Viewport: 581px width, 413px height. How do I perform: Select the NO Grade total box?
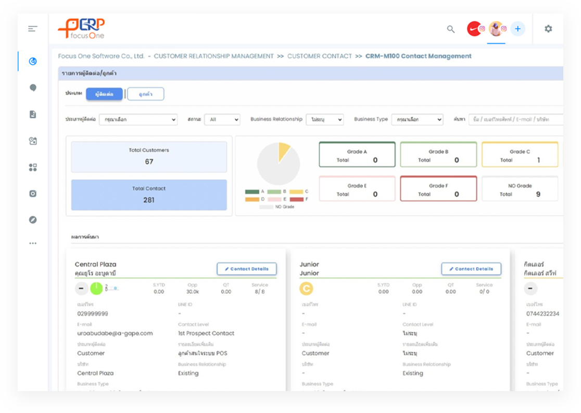520,189
